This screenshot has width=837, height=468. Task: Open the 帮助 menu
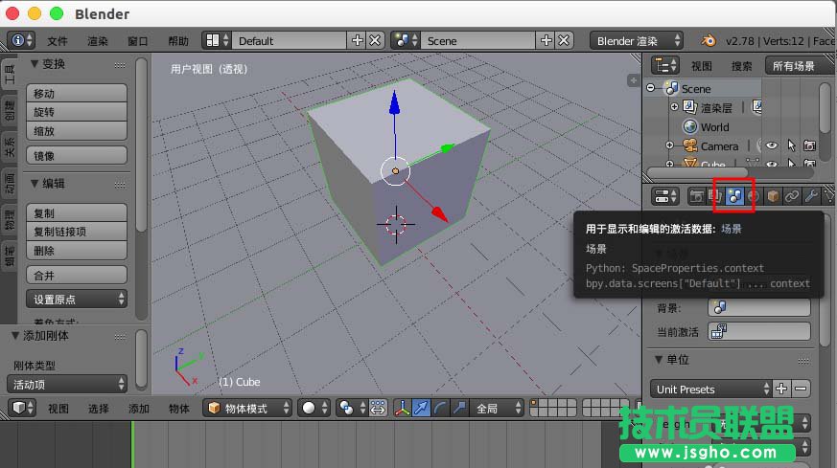point(178,41)
